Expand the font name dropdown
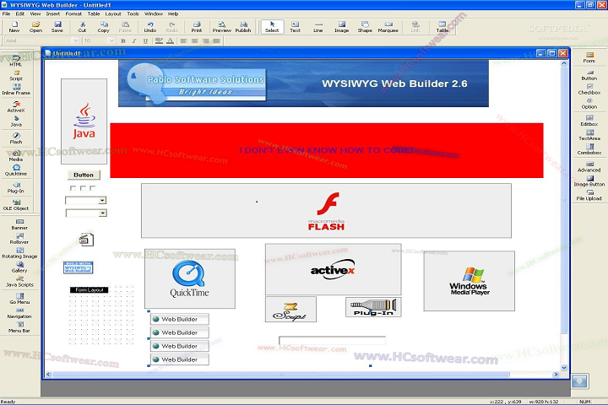Viewport: 608px width, 405px height. click(x=74, y=40)
